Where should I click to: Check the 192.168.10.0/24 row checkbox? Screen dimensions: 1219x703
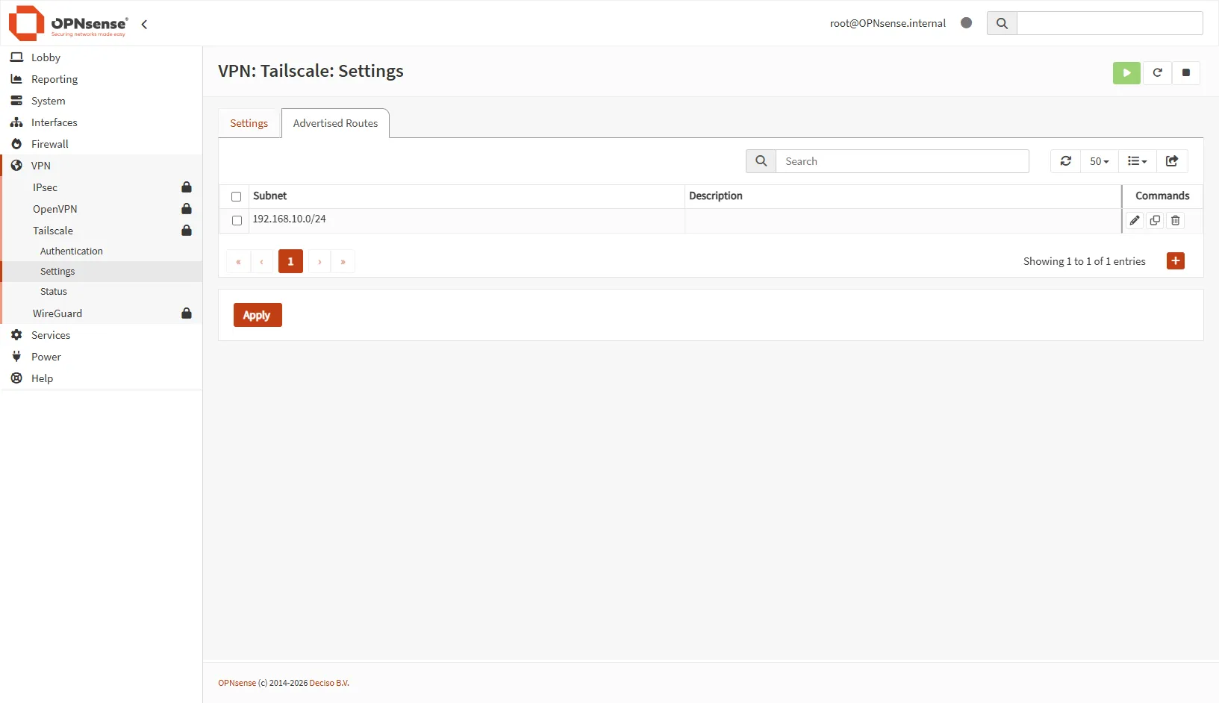pyautogui.click(x=237, y=221)
